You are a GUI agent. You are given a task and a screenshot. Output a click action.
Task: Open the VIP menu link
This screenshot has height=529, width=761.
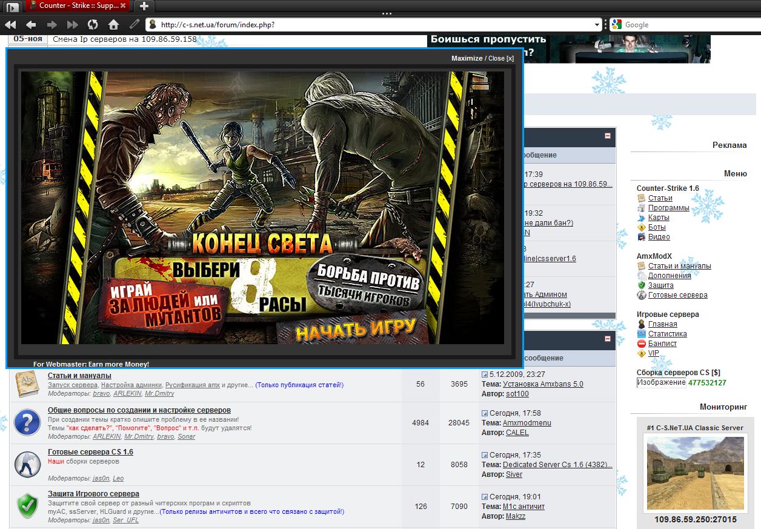point(653,353)
